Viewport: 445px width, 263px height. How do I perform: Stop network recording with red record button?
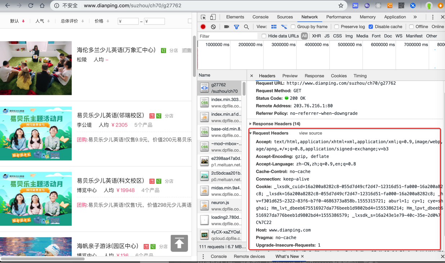[203, 27]
